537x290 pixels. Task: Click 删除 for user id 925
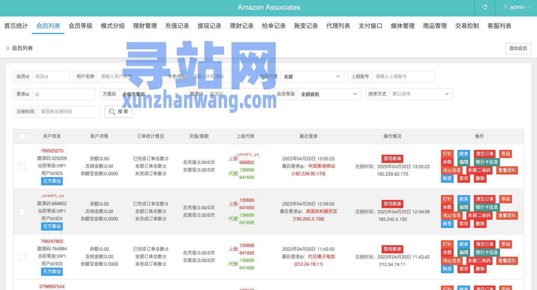[x=480, y=179]
